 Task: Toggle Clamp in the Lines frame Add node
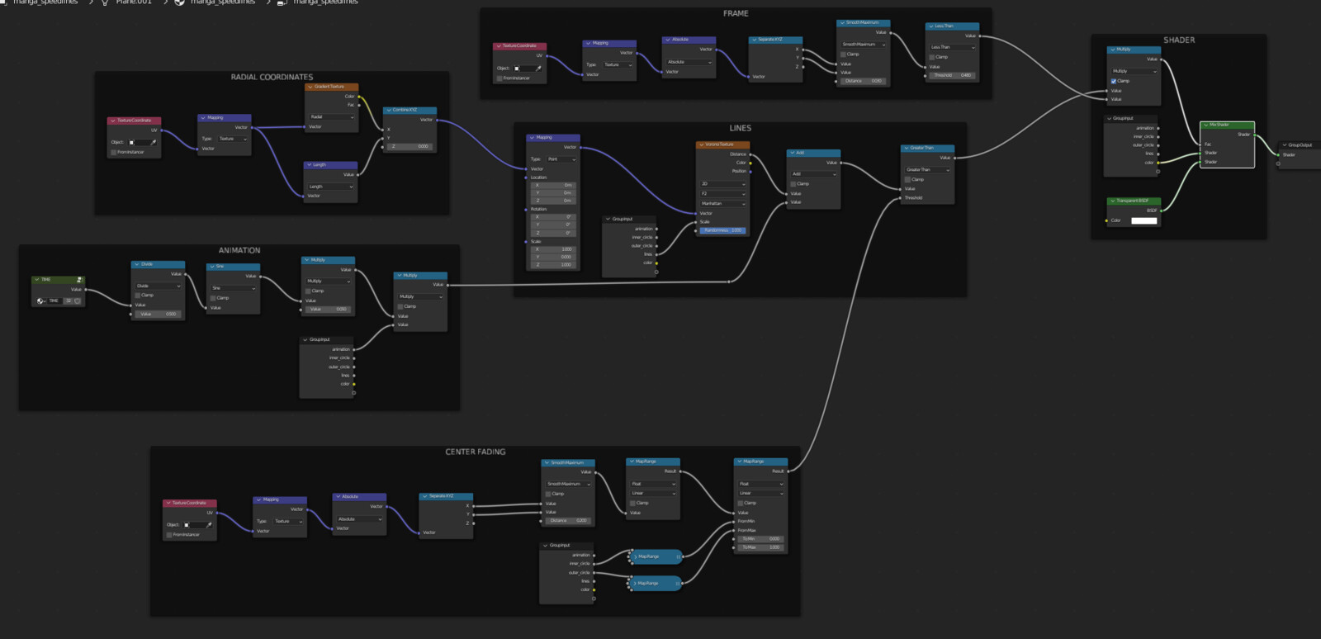pyautogui.click(x=793, y=183)
